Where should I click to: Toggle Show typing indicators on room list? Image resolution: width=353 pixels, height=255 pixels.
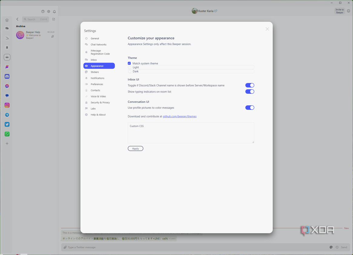[x=250, y=92]
